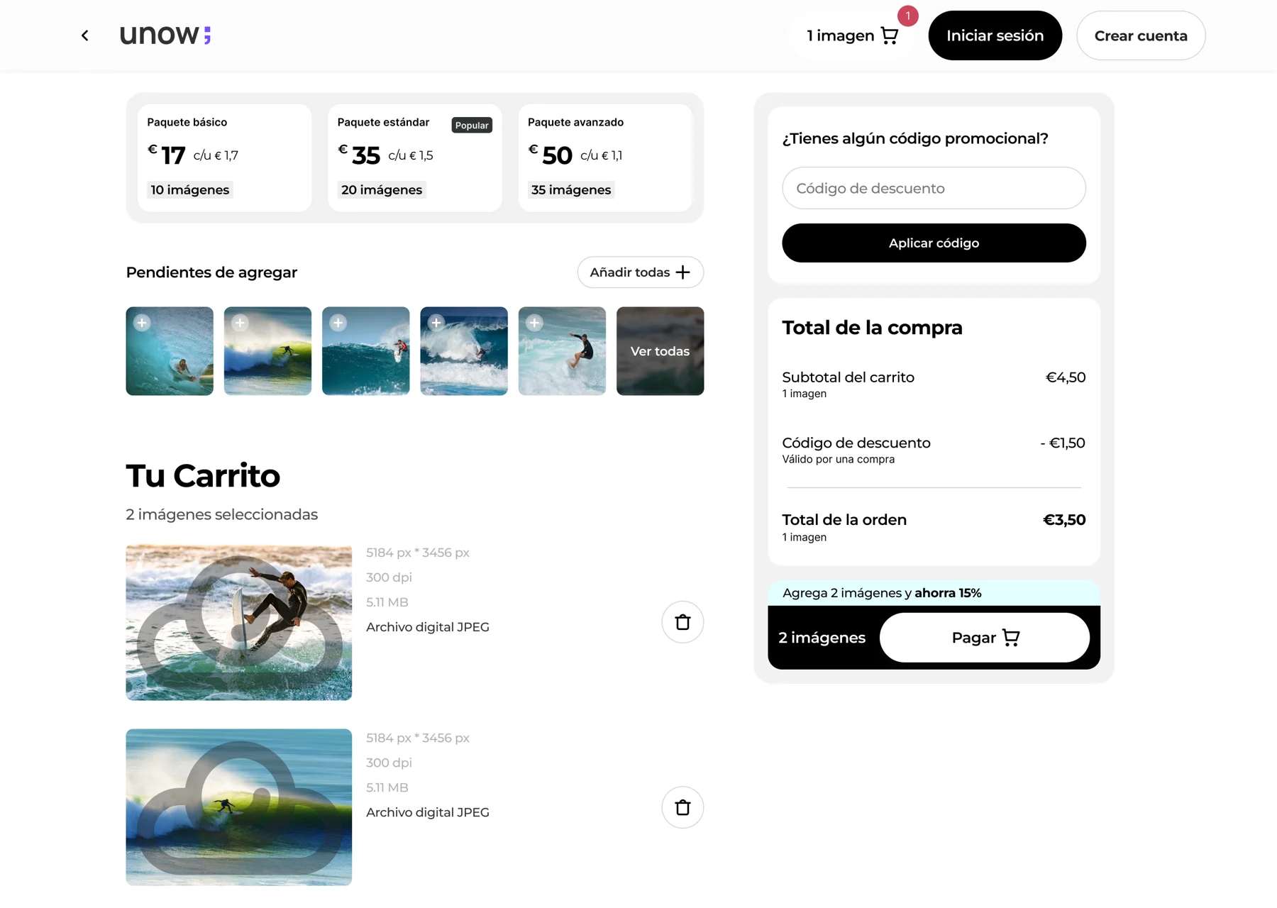Open the Ver todas pending images tile

click(660, 351)
